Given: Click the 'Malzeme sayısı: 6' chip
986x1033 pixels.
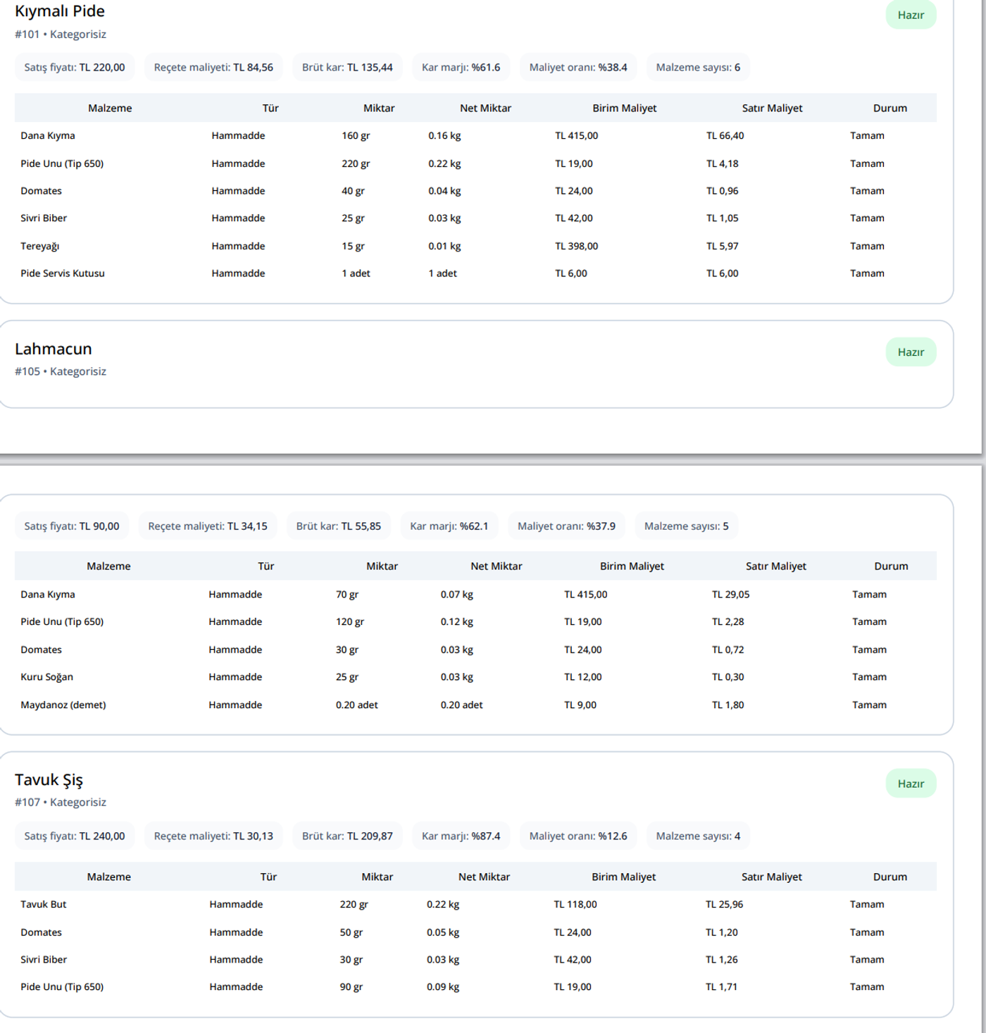Looking at the screenshot, I should [x=698, y=68].
